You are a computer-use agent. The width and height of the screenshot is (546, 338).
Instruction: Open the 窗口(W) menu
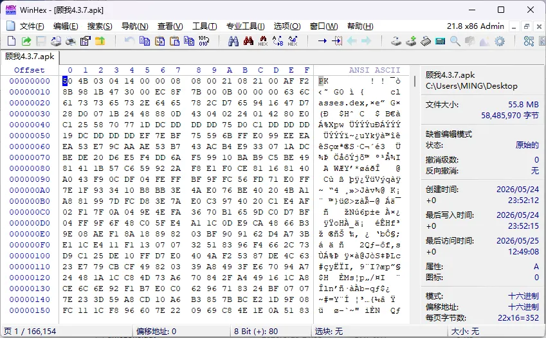point(324,26)
